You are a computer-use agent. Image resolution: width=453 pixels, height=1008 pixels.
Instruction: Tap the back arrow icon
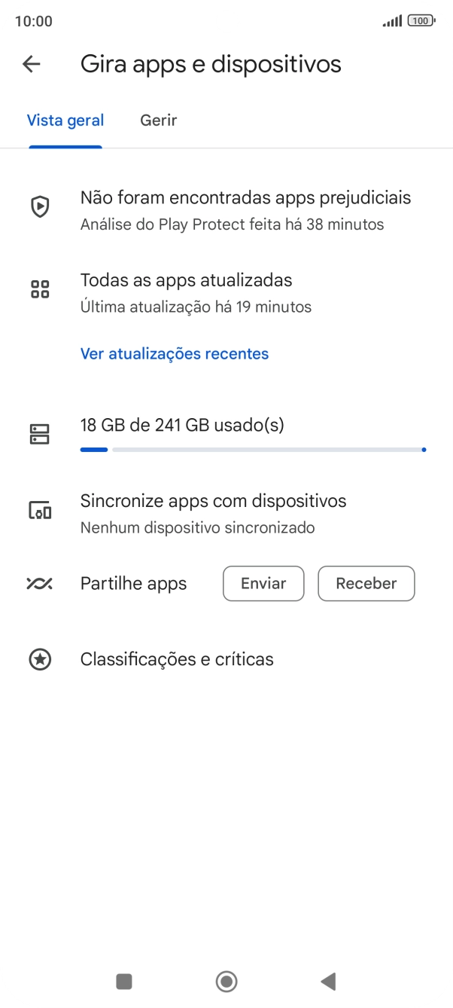[x=32, y=64]
